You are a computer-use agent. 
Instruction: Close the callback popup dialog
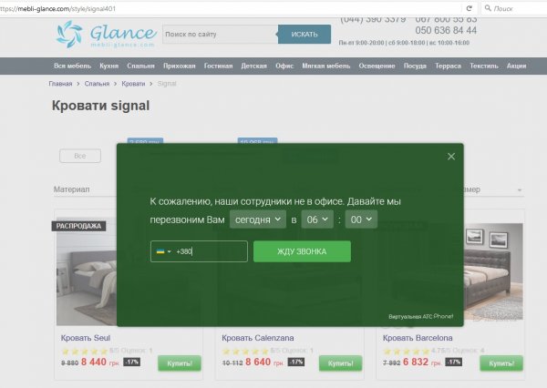[x=450, y=157]
